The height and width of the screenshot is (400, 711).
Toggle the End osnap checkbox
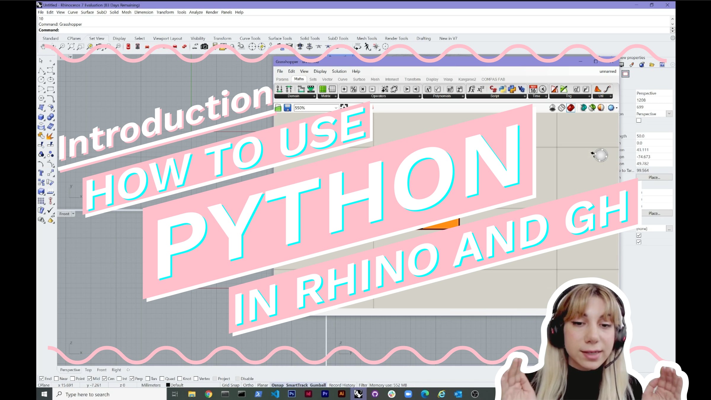[42, 379]
